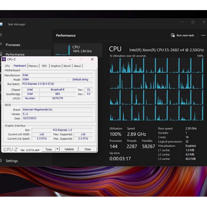Click the Max. Supported link speed 2.5 GT/s field
The image size is (207, 207).
[83, 138]
